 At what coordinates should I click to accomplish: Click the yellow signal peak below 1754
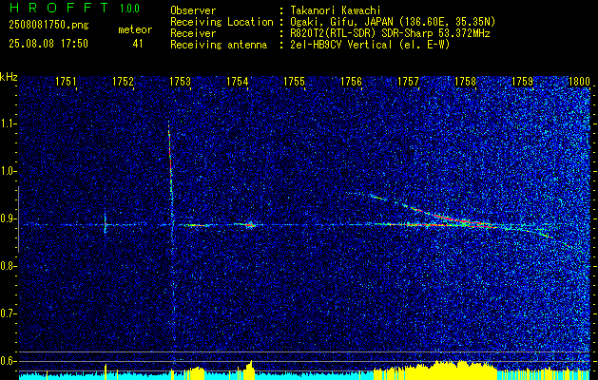(x=249, y=369)
